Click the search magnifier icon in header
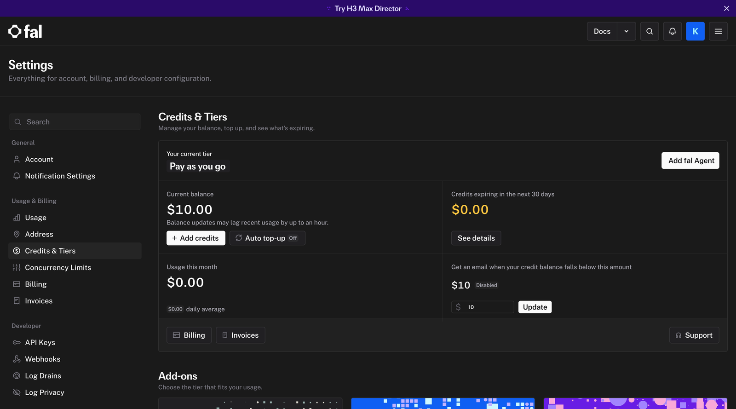Image resolution: width=736 pixels, height=409 pixels. (x=650, y=31)
